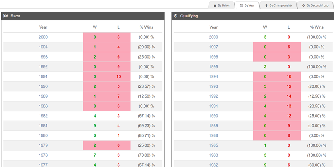
Task: Click the 16 losses cell for 1994 Qualifying
Action: [x=289, y=76]
